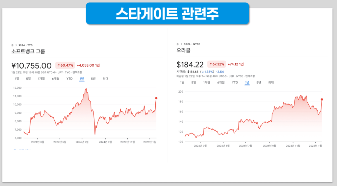This screenshot has width=337, height=186.
Task: Click the 스타게이트 관련주 banner title
Action: 168,14
